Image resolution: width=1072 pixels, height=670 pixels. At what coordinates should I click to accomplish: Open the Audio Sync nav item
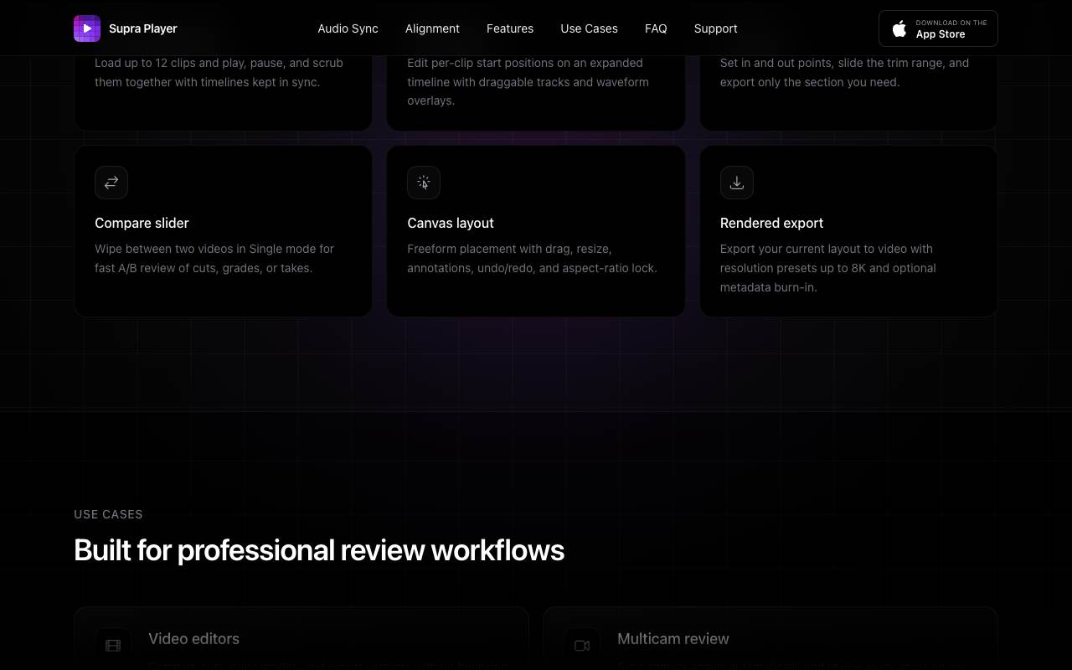[x=348, y=28]
